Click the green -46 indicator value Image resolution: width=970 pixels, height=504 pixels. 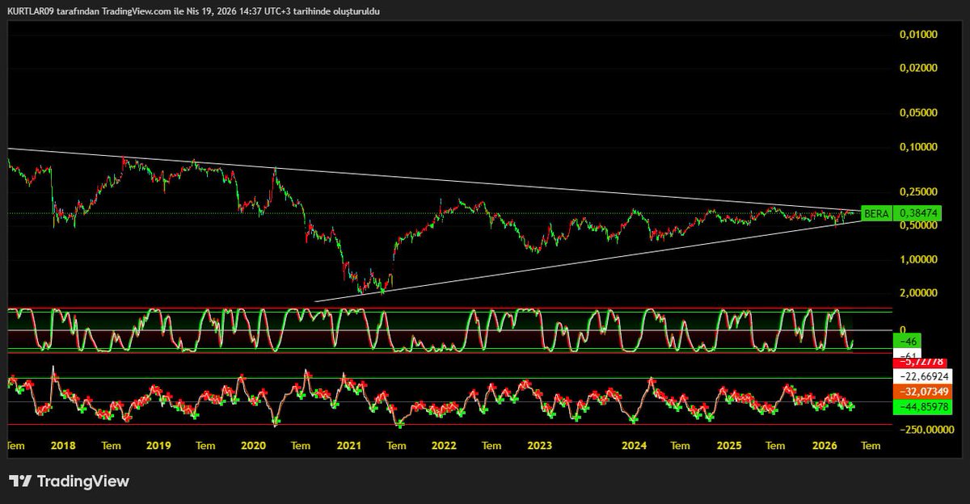908,342
